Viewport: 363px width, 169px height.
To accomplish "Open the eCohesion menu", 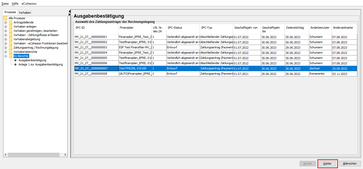I will tap(29, 4).
